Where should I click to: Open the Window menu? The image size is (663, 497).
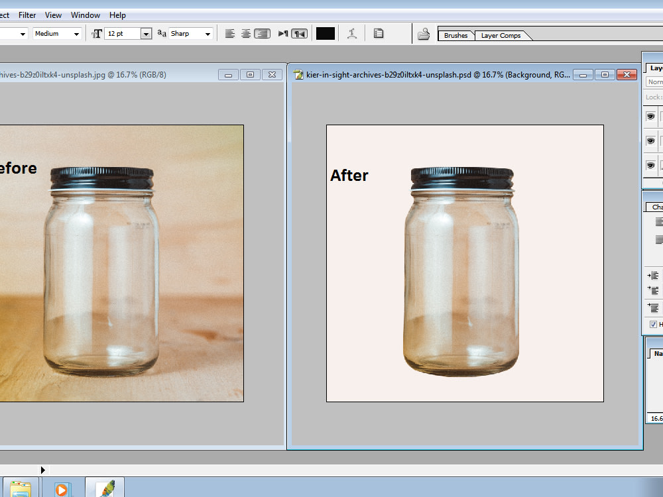coord(86,15)
